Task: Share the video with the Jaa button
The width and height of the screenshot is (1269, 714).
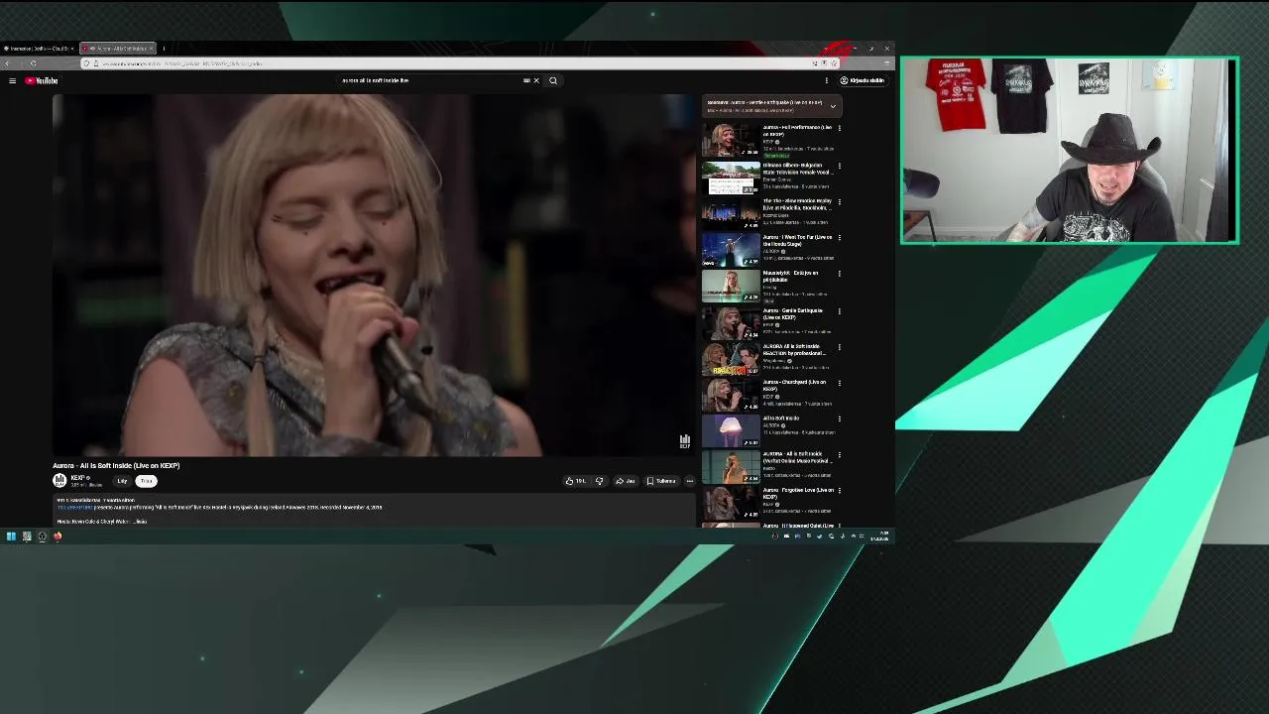Action: click(x=626, y=481)
